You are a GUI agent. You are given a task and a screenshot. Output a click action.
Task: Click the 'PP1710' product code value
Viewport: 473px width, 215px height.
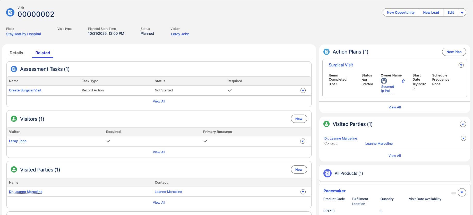[329, 211]
